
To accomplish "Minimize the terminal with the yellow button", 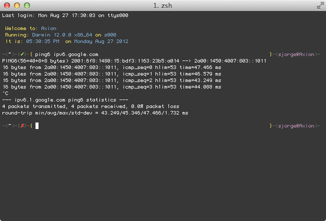I will tap(17, 5).
